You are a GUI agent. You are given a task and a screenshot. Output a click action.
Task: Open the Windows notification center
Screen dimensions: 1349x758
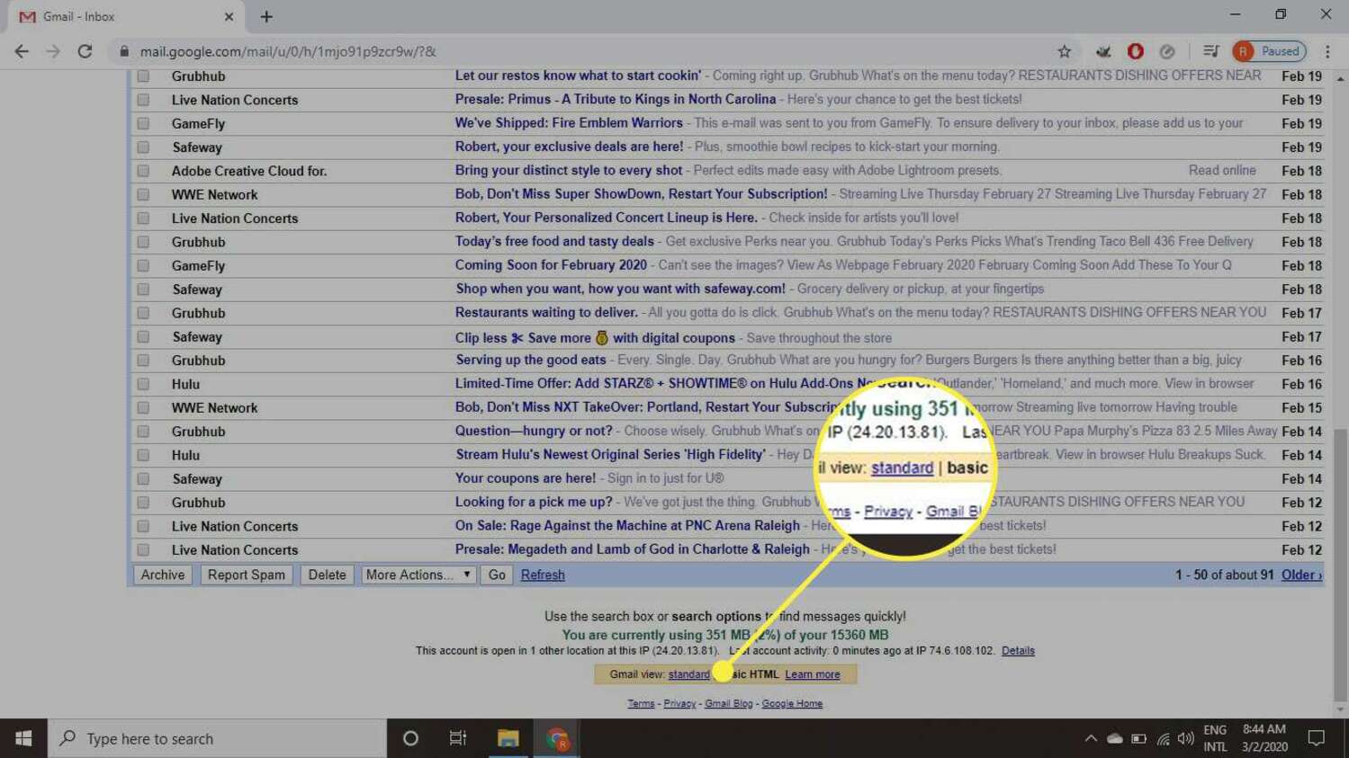1317,738
